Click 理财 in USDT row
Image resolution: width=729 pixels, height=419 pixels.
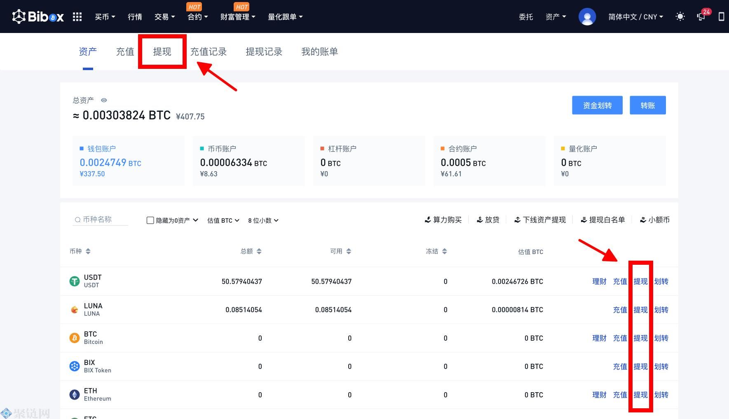point(599,281)
